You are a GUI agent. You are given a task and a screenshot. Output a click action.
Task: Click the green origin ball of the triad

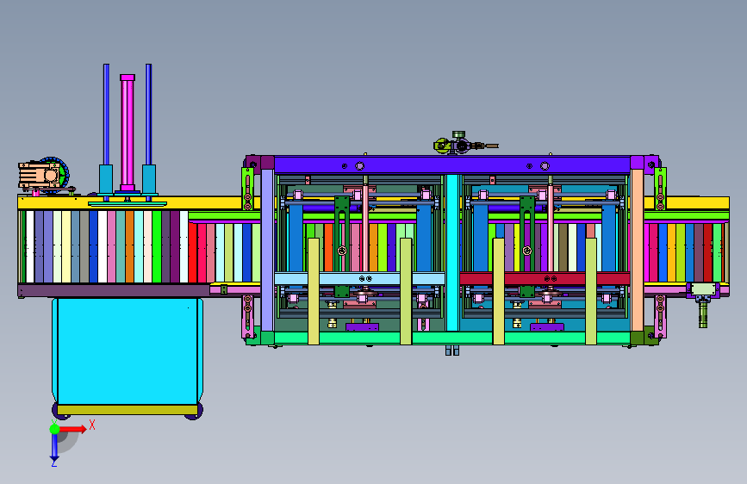(54, 429)
